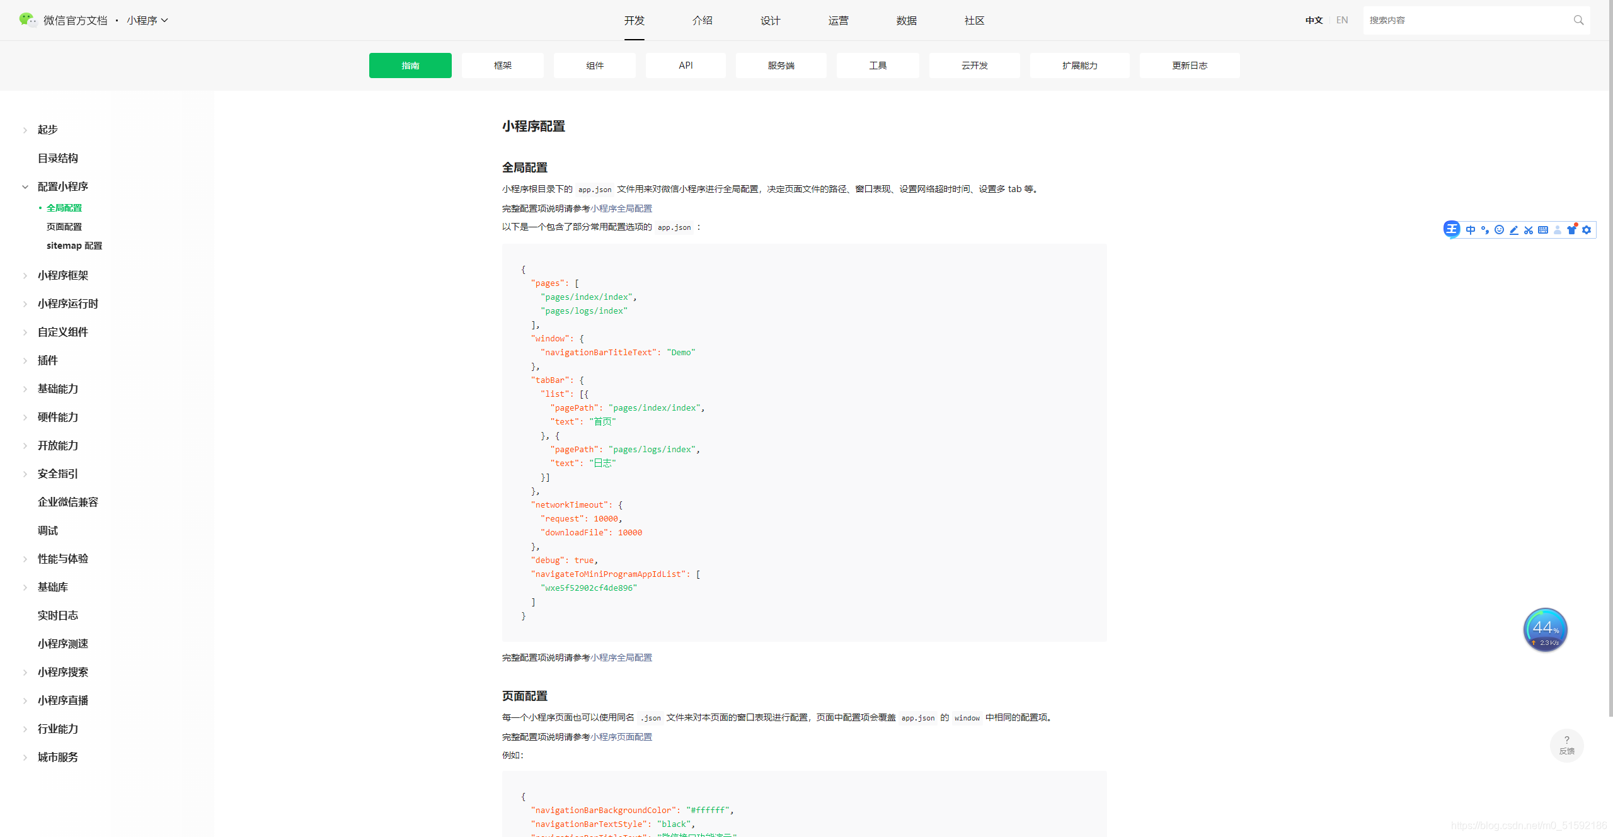Image resolution: width=1613 pixels, height=837 pixels.
Task: Click the IME handwriting pencil icon
Action: click(x=1514, y=230)
